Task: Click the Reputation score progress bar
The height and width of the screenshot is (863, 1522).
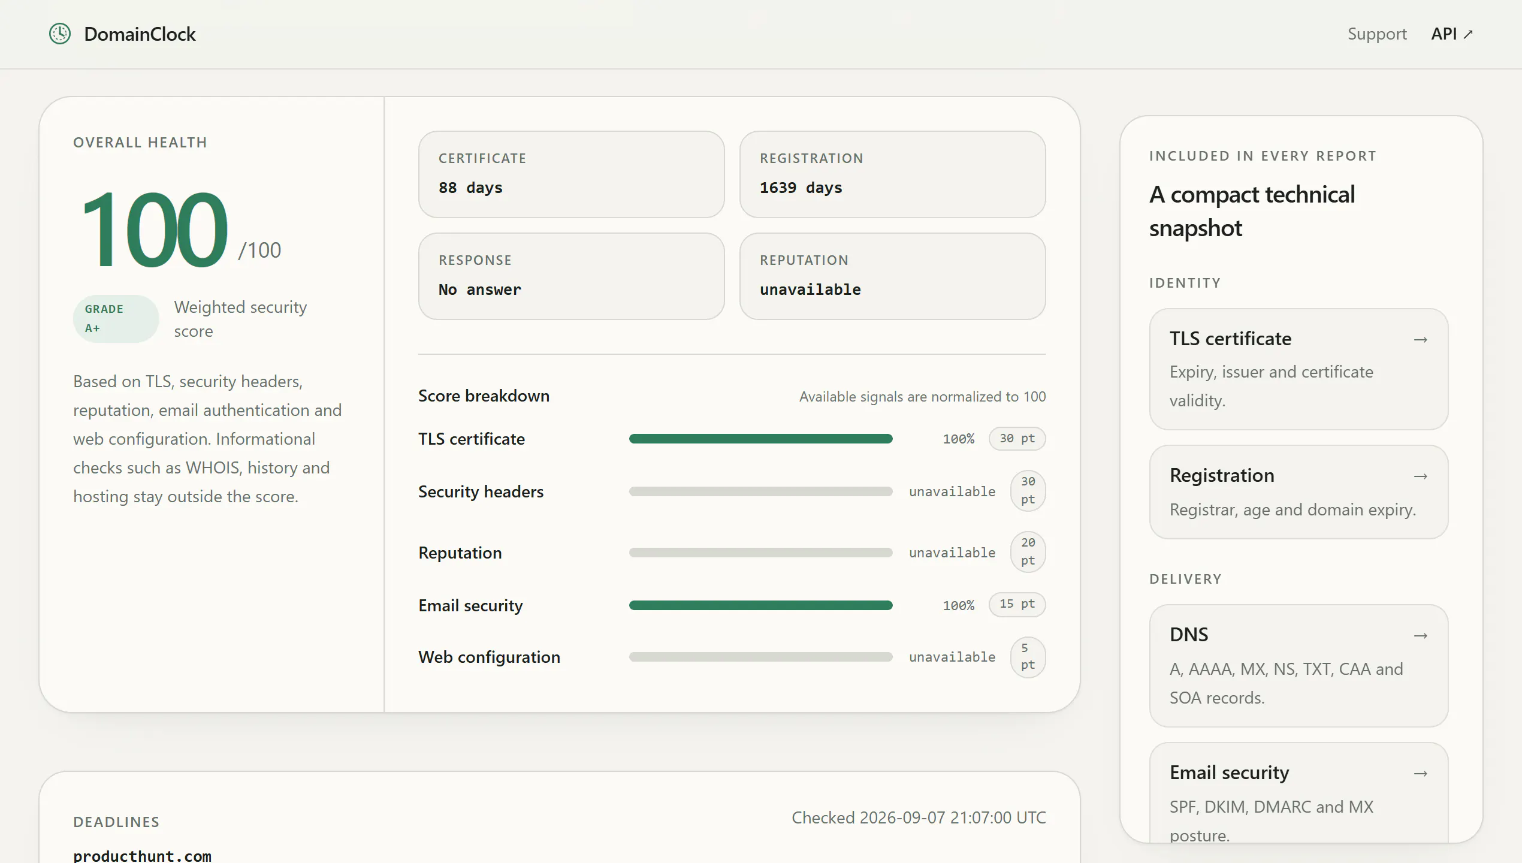Action: [760, 553]
